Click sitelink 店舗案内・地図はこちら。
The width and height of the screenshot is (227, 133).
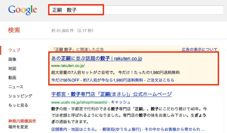74,129
